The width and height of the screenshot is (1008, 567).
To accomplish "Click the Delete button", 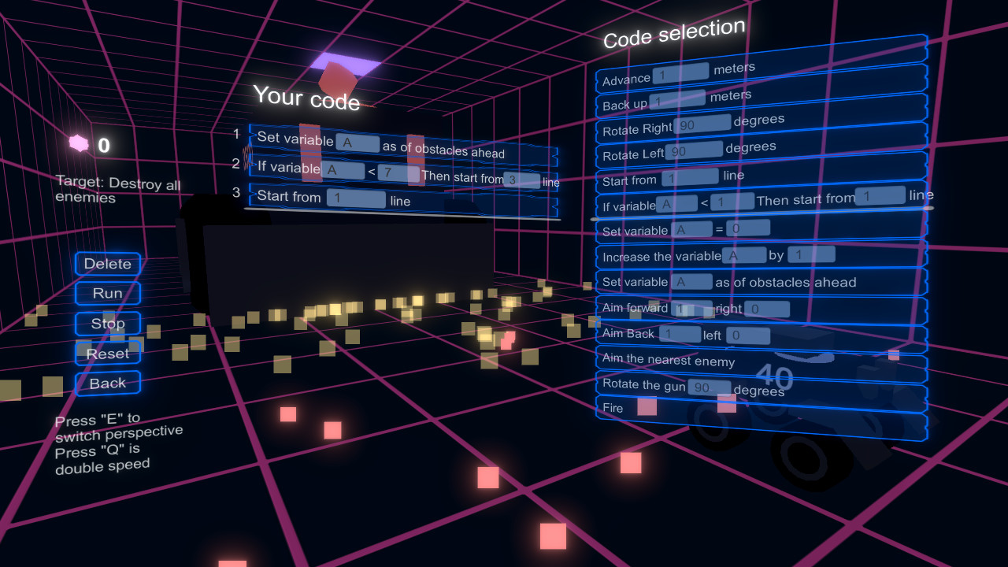I will (108, 264).
